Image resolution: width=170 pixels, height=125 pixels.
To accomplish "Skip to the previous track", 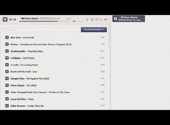I will pos(10,20).
